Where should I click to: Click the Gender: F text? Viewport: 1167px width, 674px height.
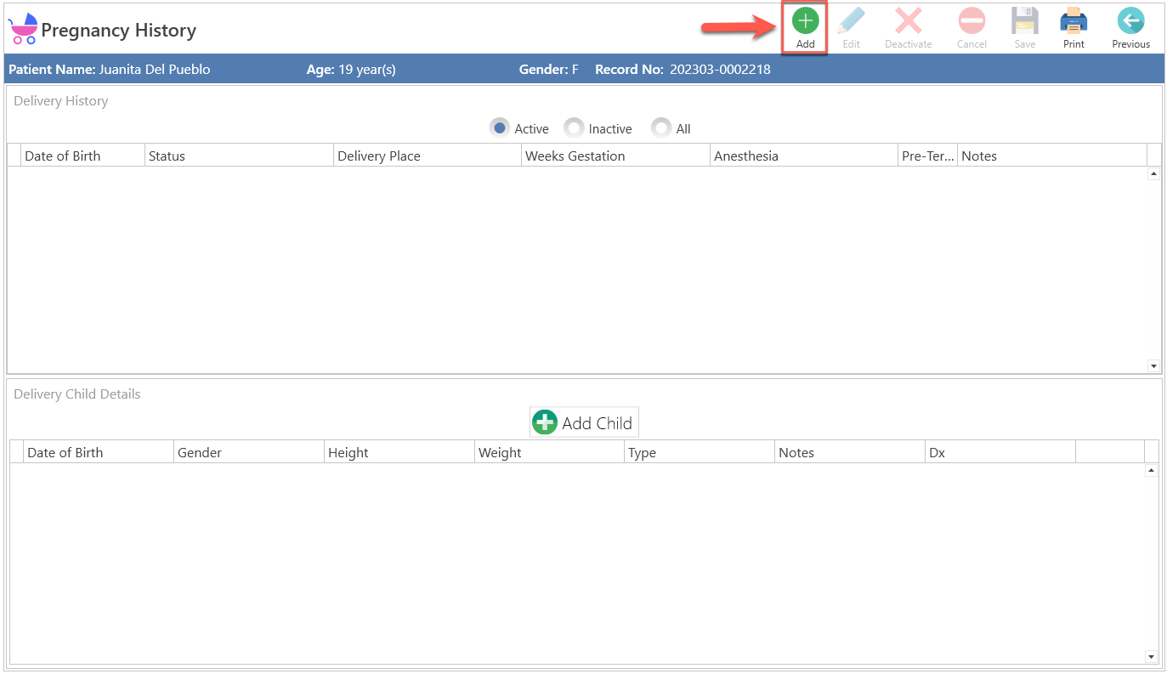[549, 69]
